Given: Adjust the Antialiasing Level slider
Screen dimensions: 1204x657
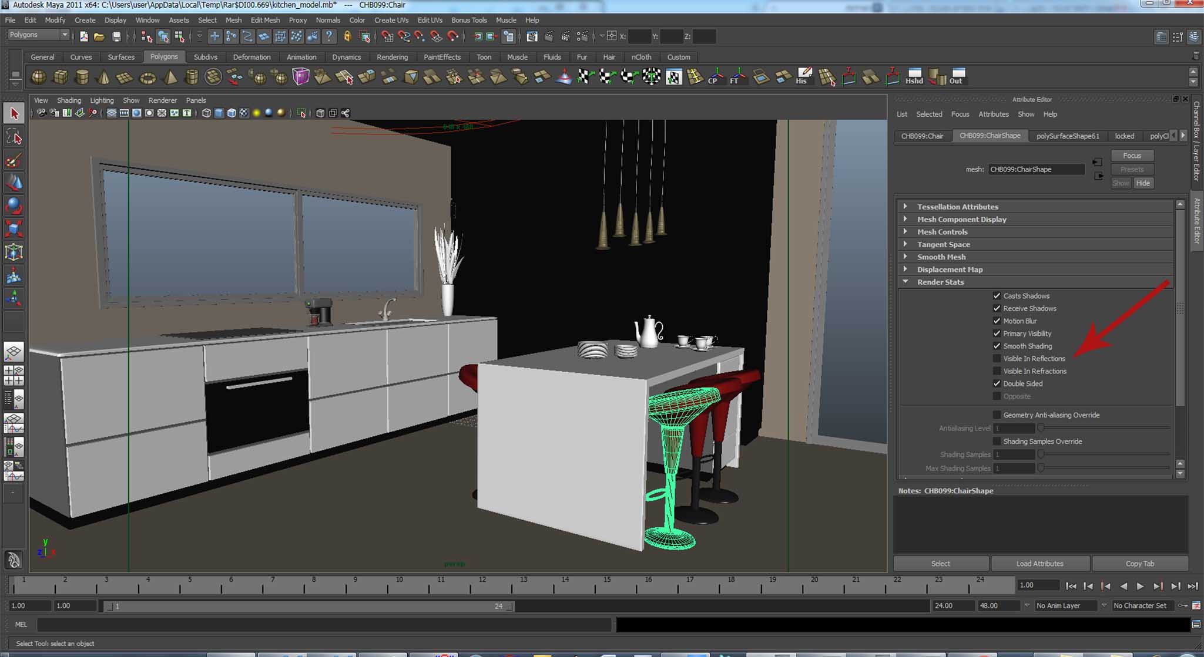Looking at the screenshot, I should pos(1041,428).
